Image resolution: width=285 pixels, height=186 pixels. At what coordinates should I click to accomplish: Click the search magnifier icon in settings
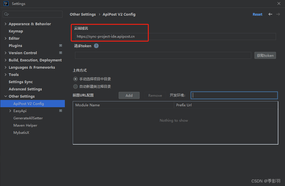[x=6, y=14]
